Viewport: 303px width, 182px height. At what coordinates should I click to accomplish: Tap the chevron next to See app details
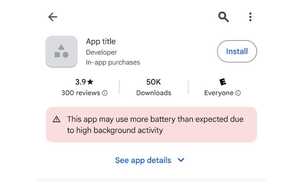[x=181, y=160]
